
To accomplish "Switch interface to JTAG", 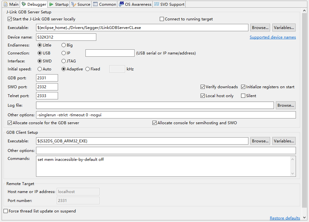I will 63,61.
